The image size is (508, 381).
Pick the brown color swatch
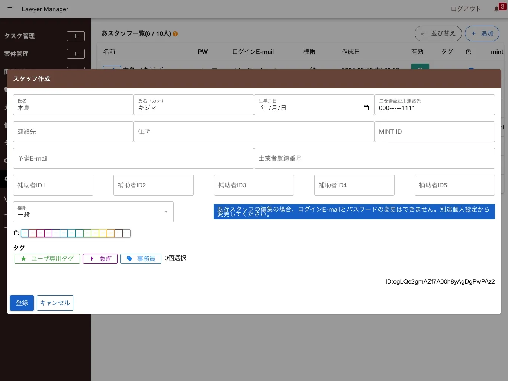[118, 233]
